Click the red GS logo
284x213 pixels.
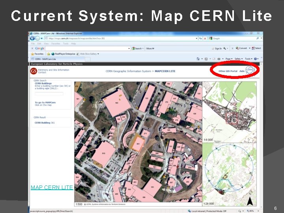pyautogui.click(x=34, y=71)
